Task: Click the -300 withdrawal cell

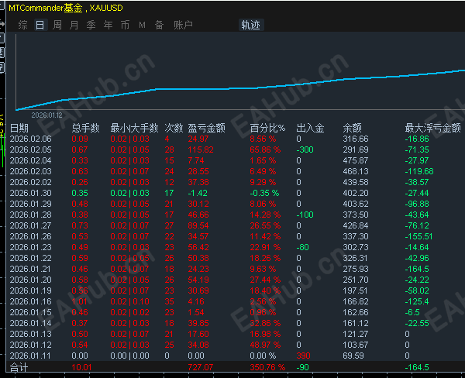Action: pos(305,149)
